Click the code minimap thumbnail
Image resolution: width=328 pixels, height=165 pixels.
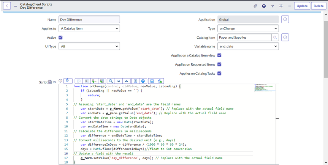coord(265,88)
